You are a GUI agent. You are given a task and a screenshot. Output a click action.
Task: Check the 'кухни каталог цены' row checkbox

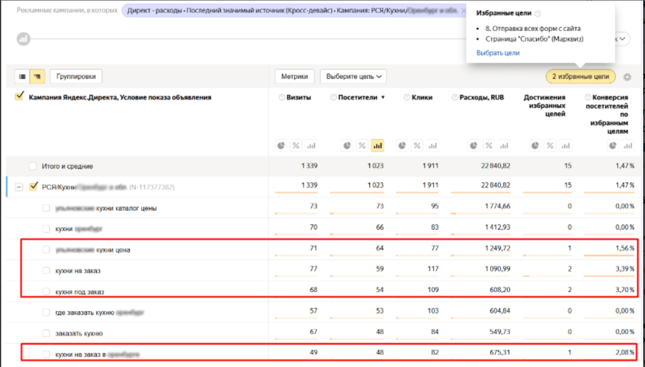click(46, 208)
